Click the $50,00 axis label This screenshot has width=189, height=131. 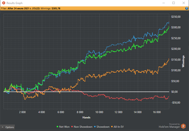(x=176, y=81)
